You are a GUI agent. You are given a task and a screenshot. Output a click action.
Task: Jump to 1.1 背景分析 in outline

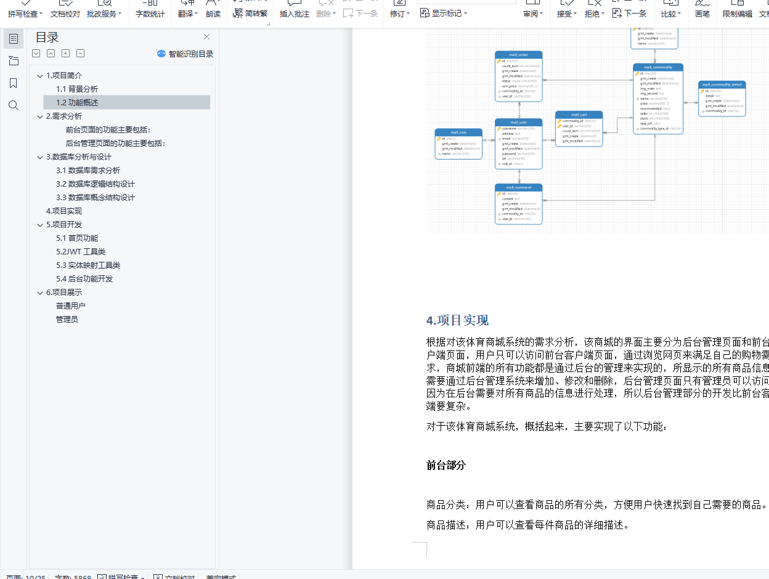(77, 89)
